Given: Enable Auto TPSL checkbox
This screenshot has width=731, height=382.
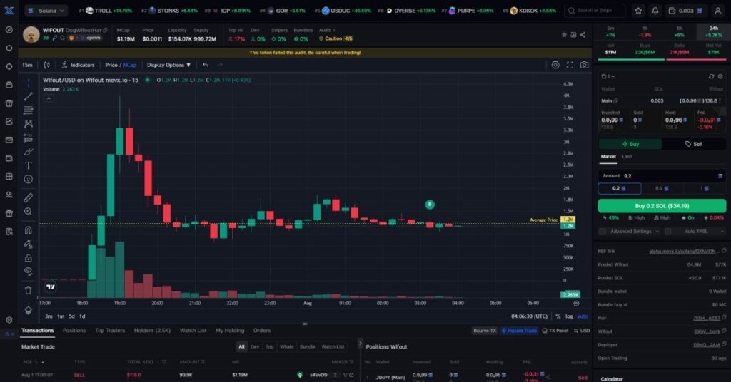Looking at the screenshot, I should 667,231.
